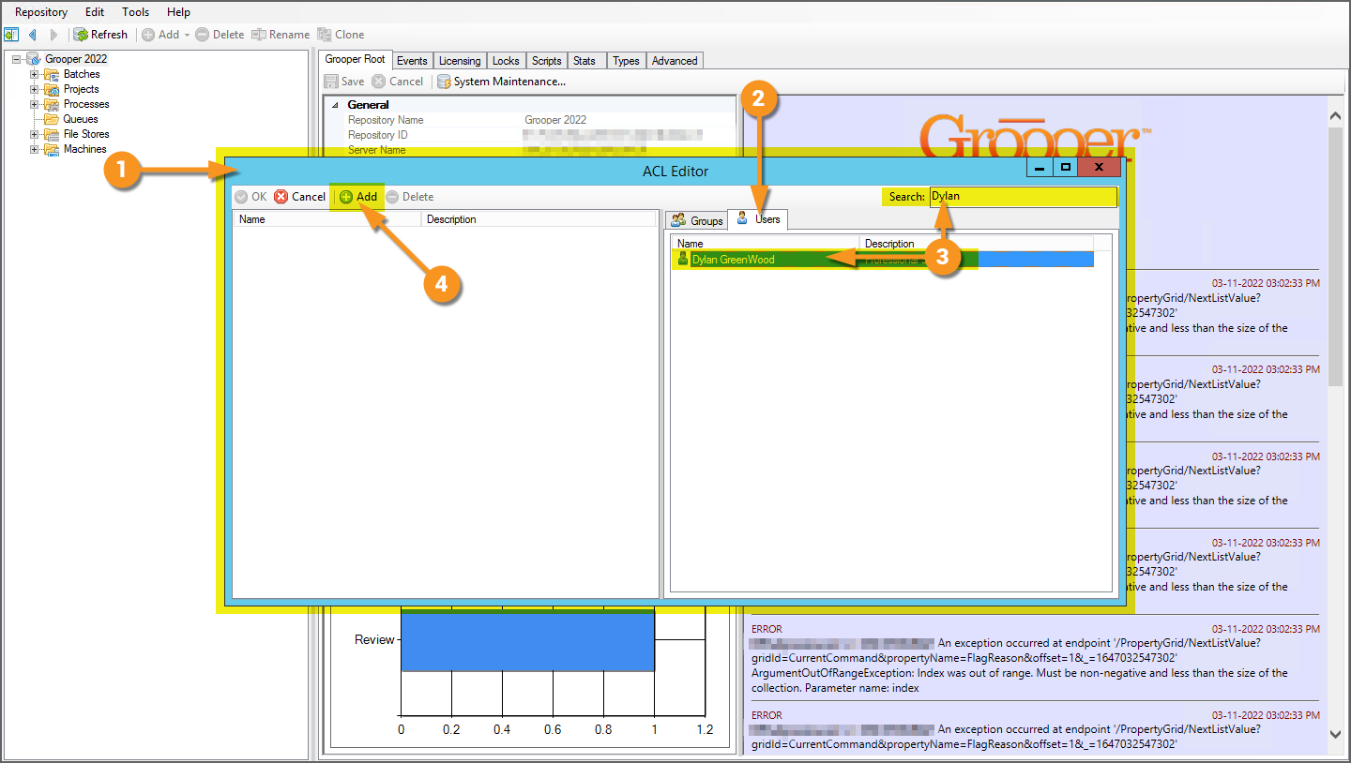Switch to the Scripts tab

point(546,61)
